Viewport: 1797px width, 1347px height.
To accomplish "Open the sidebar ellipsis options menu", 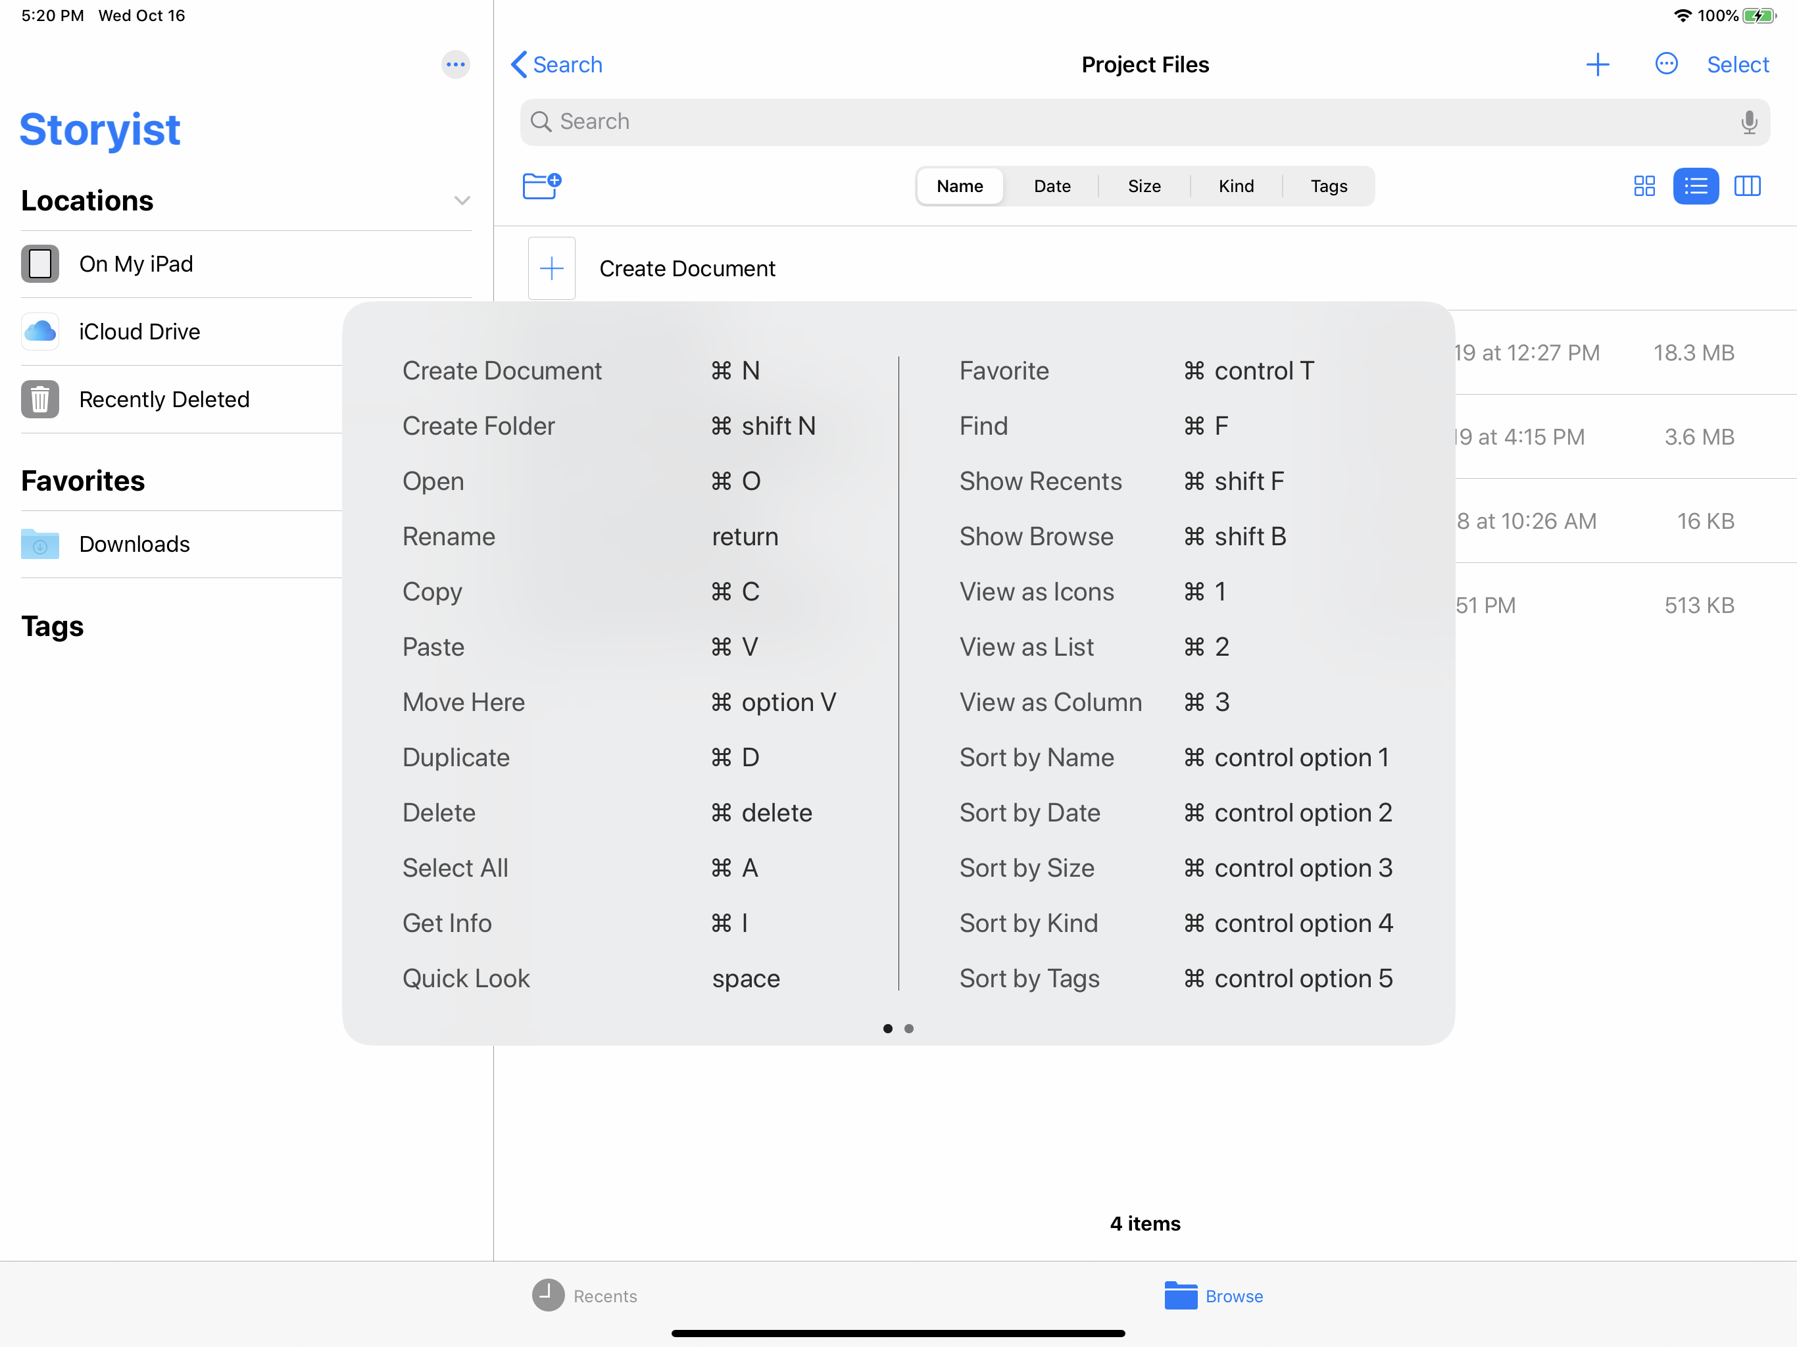I will (x=455, y=64).
